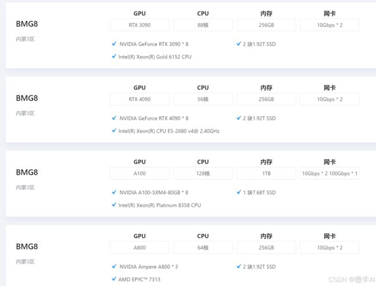The width and height of the screenshot is (376, 286).
Task: Click the A100 GPU box
Action: [139, 173]
